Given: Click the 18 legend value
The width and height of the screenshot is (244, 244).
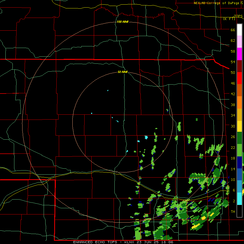Looking at the screenshot, I should coord(233,158).
